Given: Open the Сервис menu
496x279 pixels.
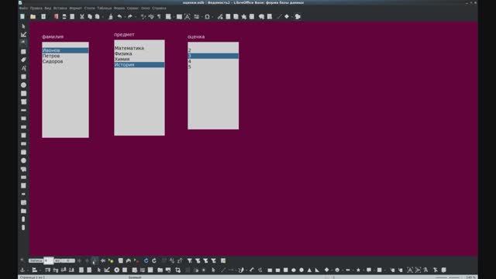Looking at the screenshot, I should [133, 9].
